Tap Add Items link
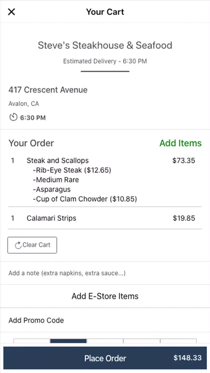 pos(181,143)
